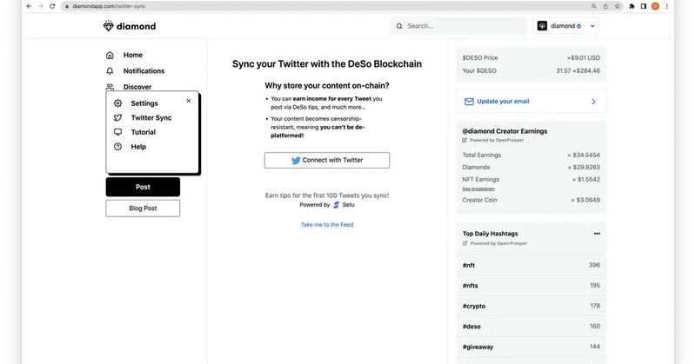This screenshot has height=364, width=696.
Task: Click the Creator Coin earnings row
Action: 532,201
